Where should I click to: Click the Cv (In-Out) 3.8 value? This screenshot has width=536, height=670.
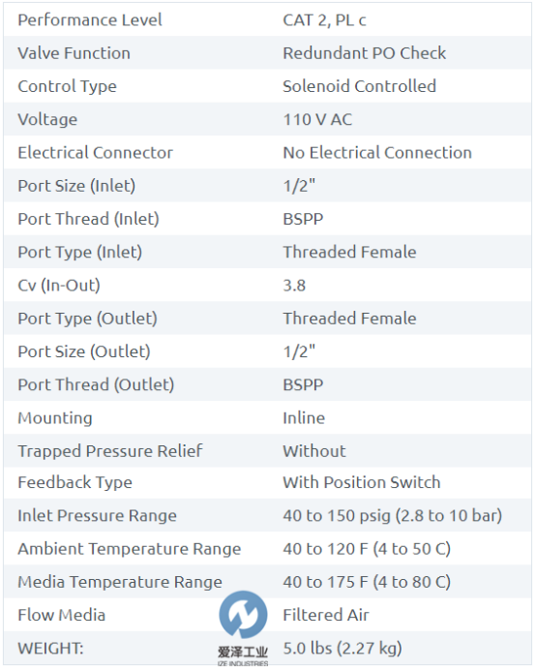point(294,286)
